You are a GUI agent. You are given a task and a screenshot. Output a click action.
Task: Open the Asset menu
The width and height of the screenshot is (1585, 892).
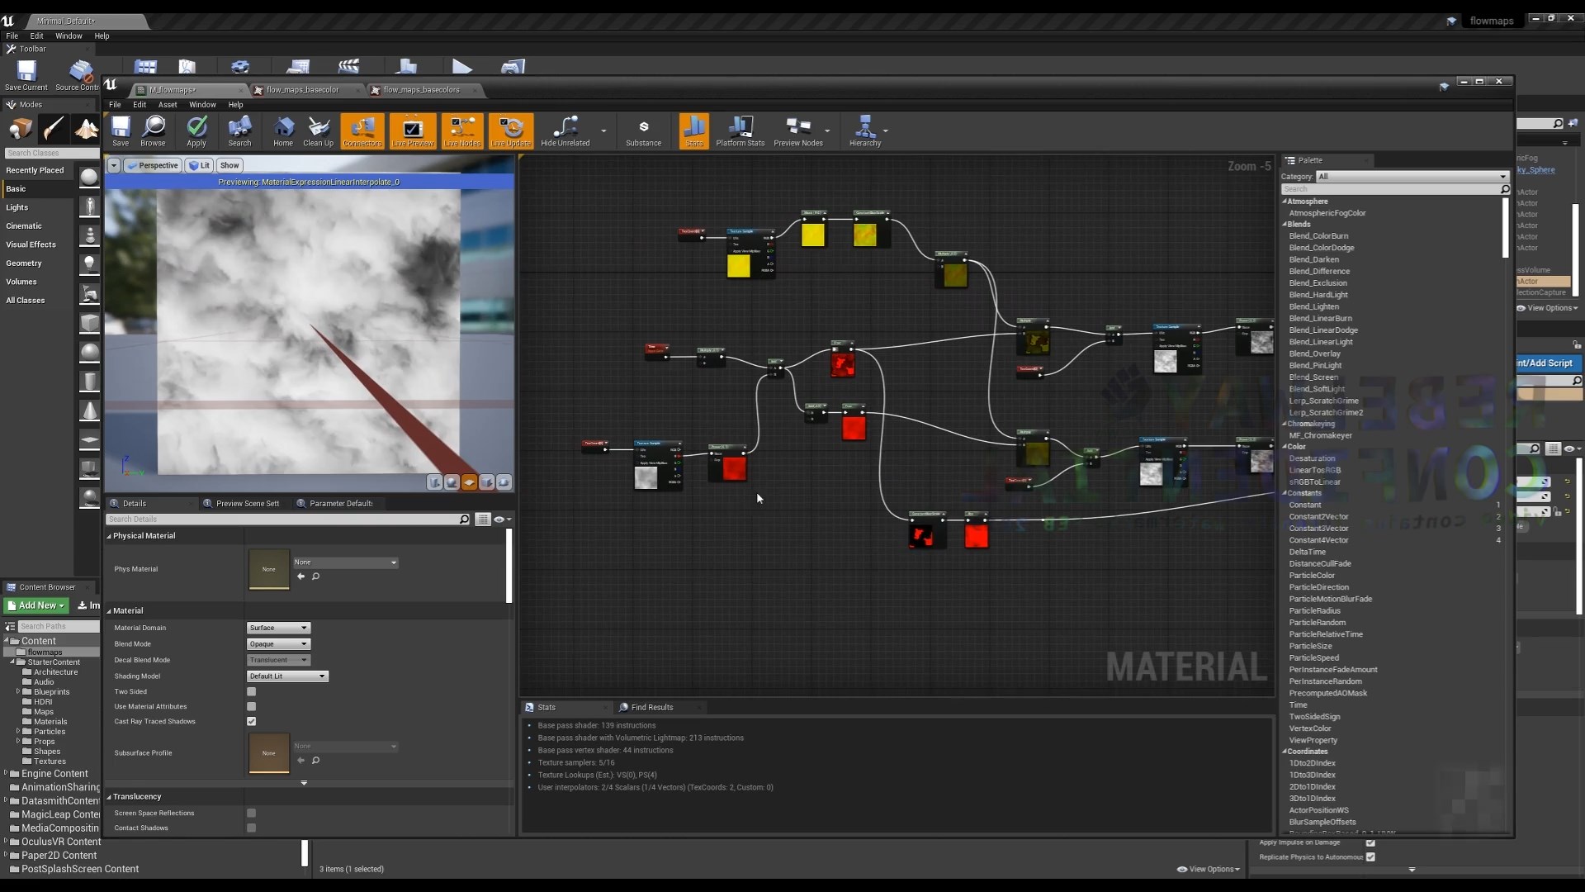click(168, 104)
